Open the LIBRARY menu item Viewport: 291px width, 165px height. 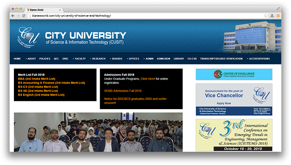pyautogui.click(x=179, y=59)
